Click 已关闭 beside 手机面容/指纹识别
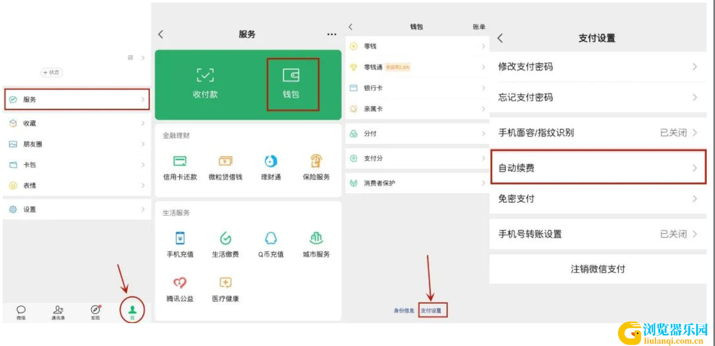The width and height of the screenshot is (715, 346). [x=673, y=133]
